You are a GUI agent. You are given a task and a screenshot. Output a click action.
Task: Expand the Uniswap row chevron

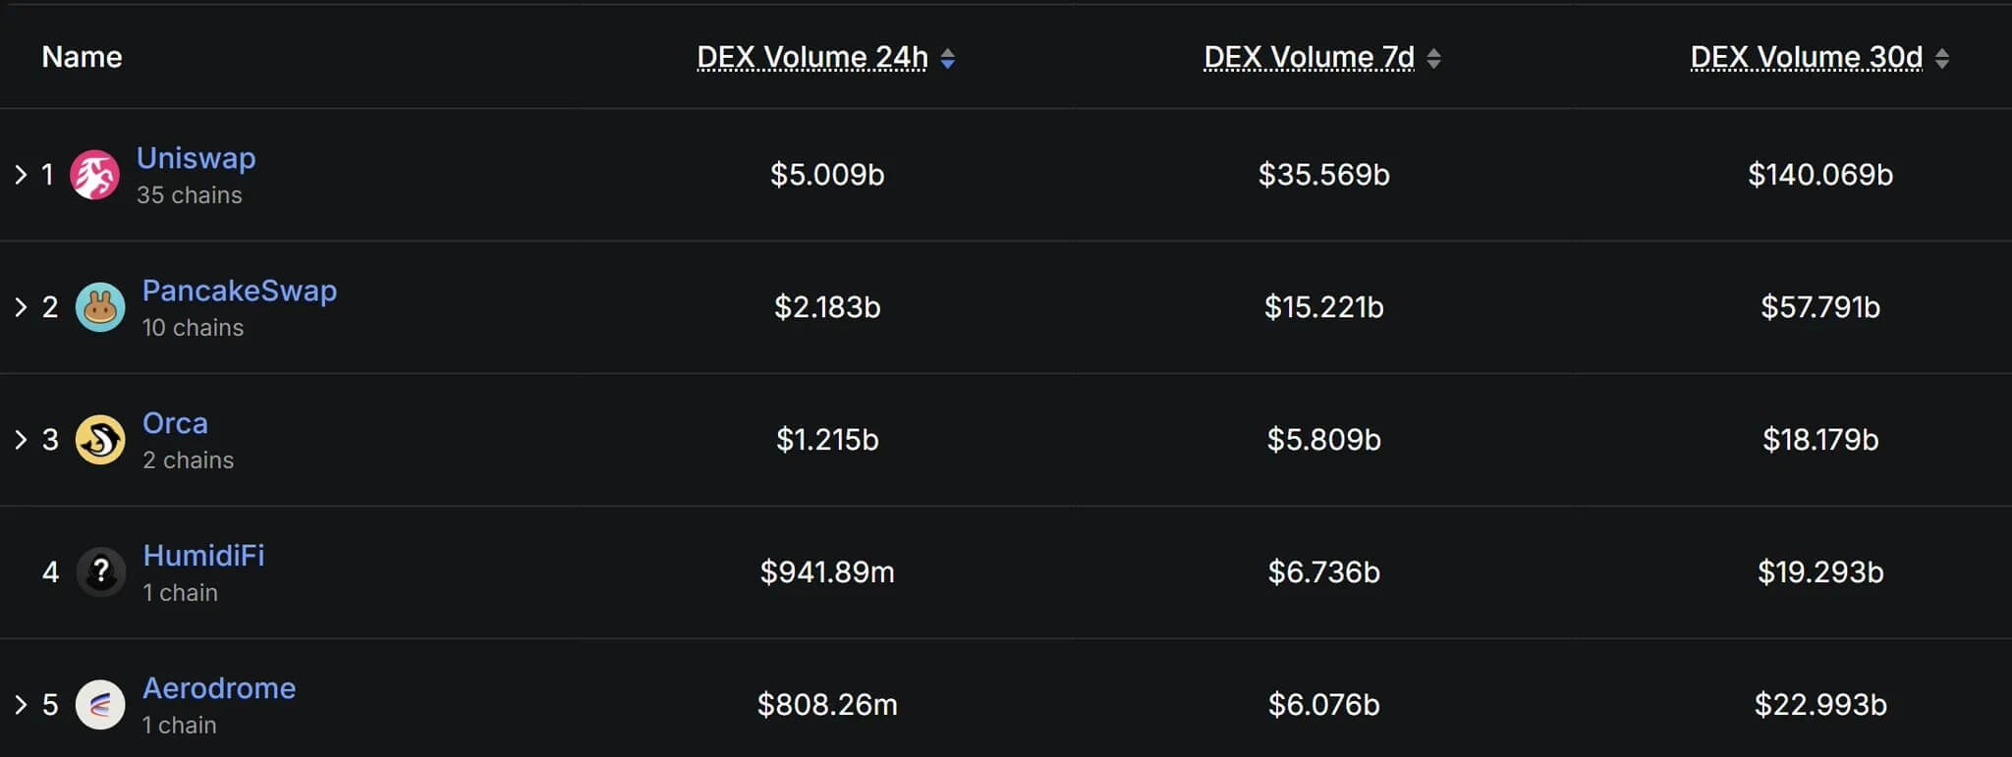21,175
